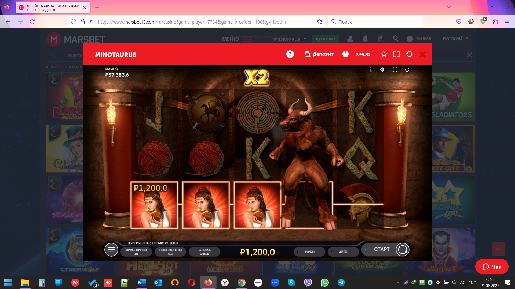Open Windows Start menu
This screenshot has height=289, width=515.
pyautogui.click(x=8, y=283)
